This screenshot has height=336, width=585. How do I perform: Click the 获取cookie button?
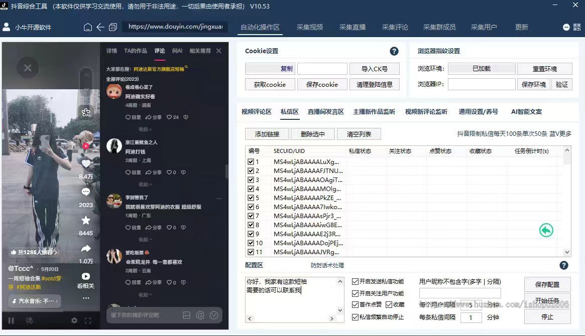(270, 85)
